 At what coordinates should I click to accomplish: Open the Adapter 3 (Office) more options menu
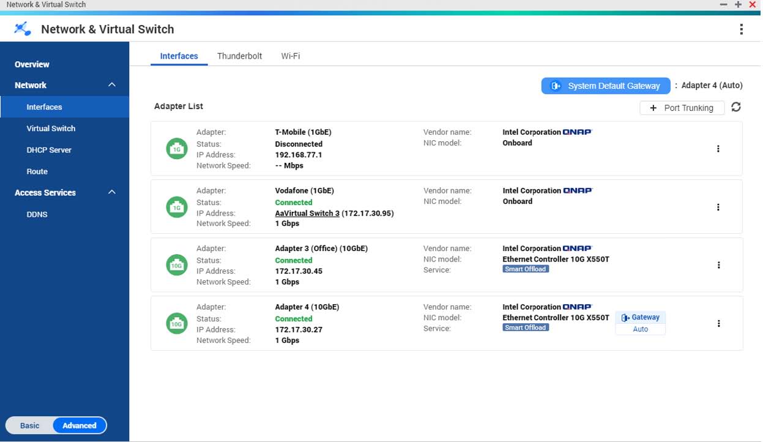point(718,265)
